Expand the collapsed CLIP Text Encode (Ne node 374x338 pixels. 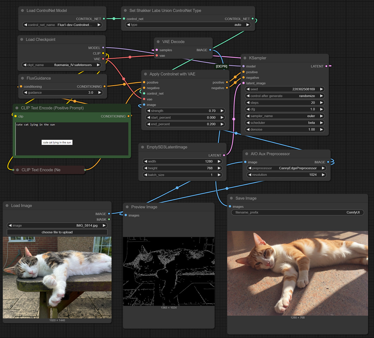17,170
